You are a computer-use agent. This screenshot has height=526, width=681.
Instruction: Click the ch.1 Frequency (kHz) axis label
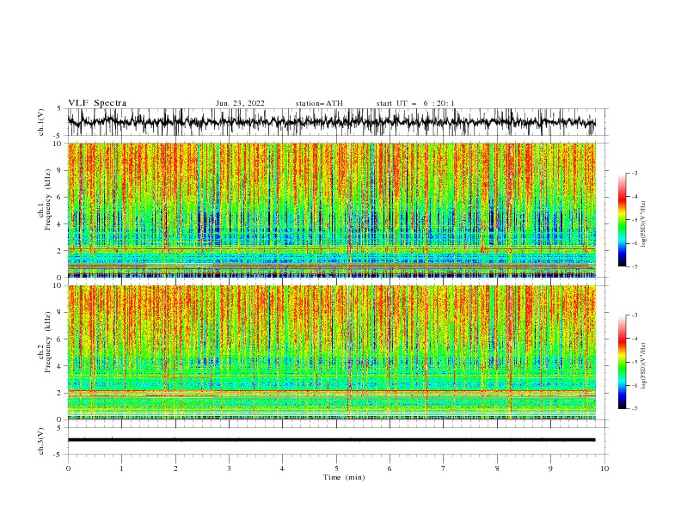[45, 200]
